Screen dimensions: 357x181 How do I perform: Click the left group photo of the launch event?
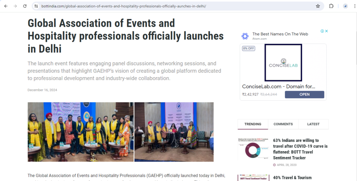81,132
